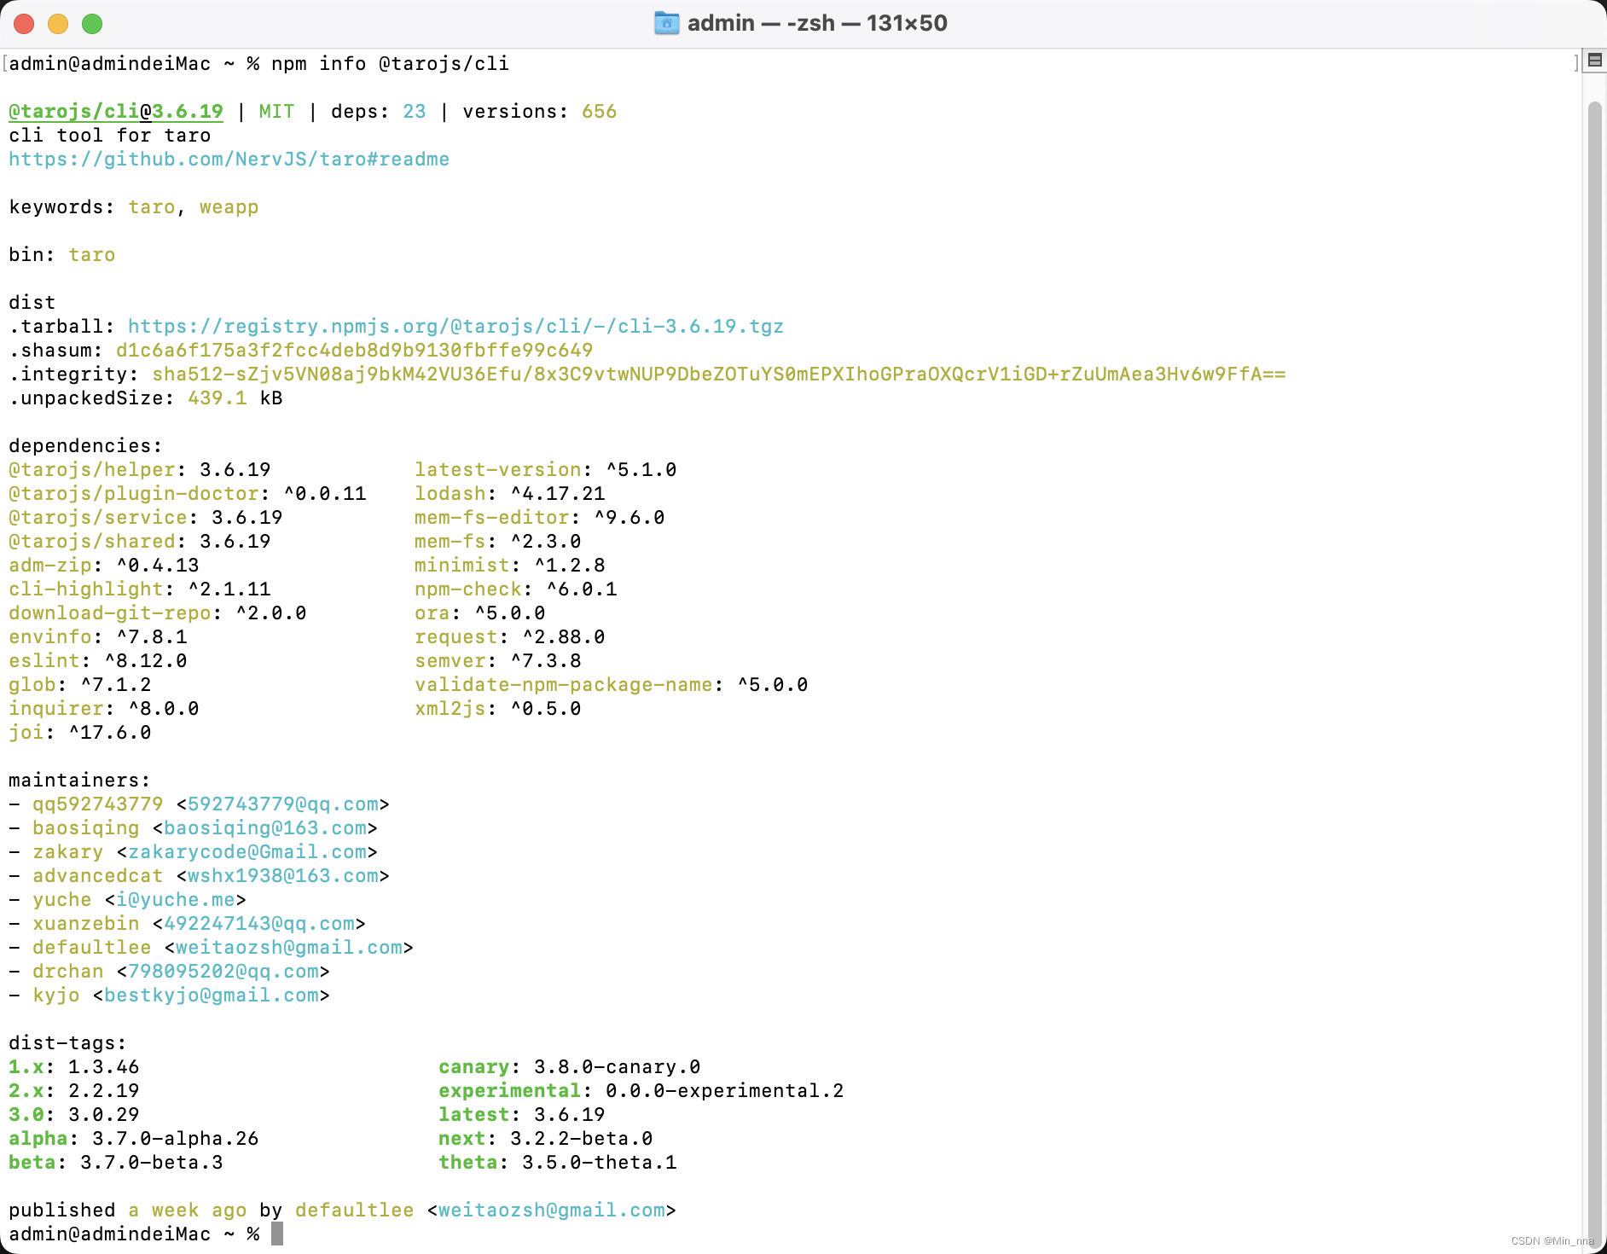Viewport: 1607px width, 1254px height.
Task: Click the 'xml2js' dependency
Action: tap(450, 709)
